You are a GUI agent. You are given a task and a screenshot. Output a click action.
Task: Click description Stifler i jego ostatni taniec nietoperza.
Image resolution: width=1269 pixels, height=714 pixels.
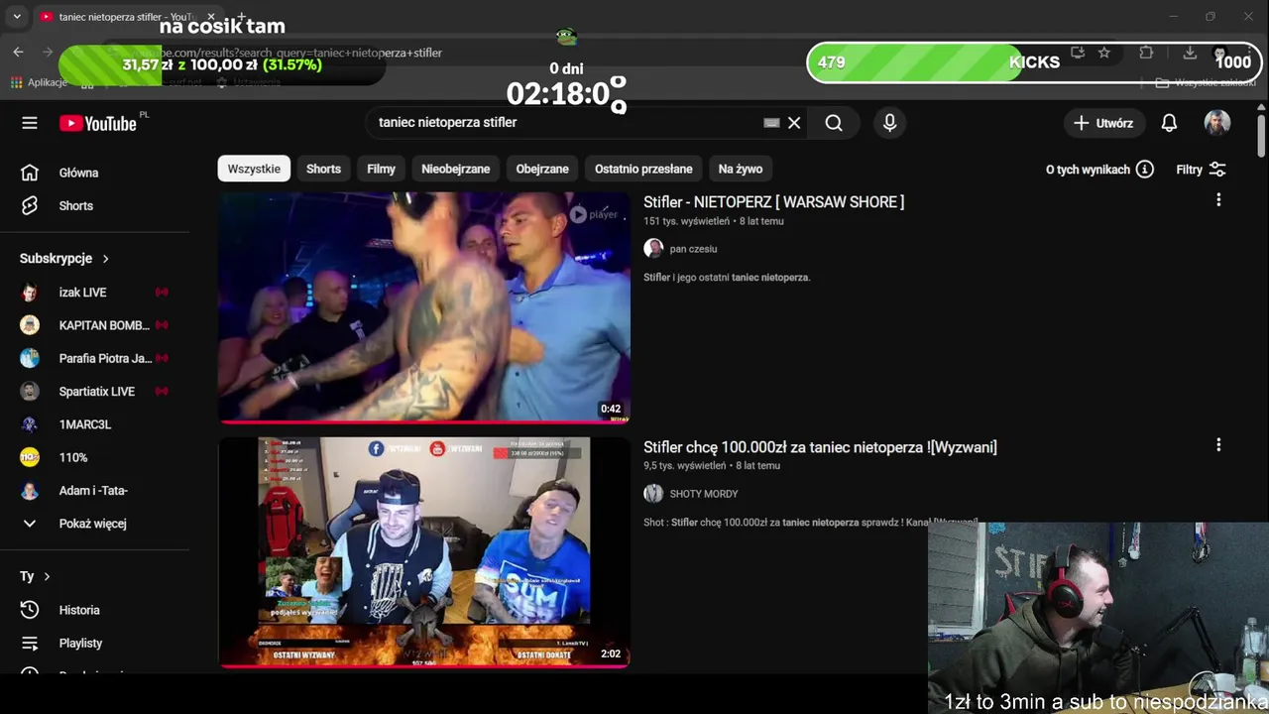727,278
